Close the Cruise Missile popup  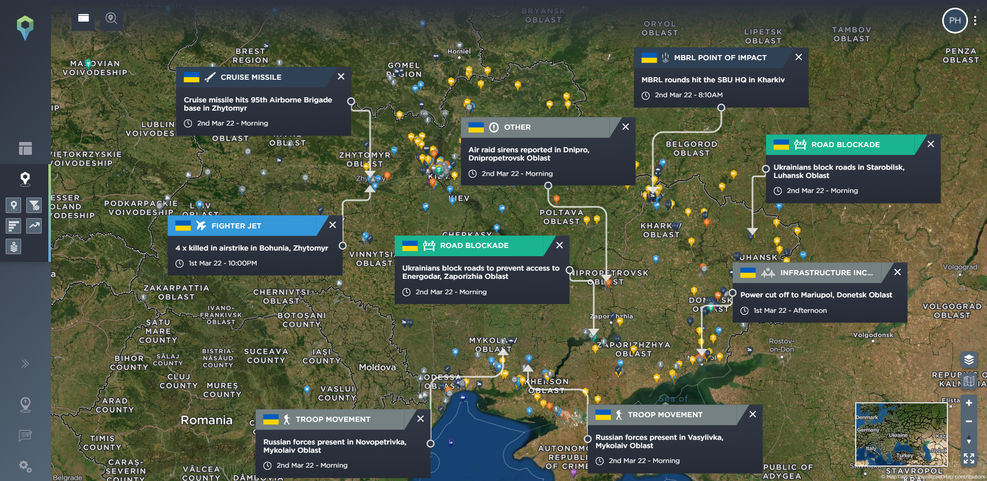(x=341, y=77)
